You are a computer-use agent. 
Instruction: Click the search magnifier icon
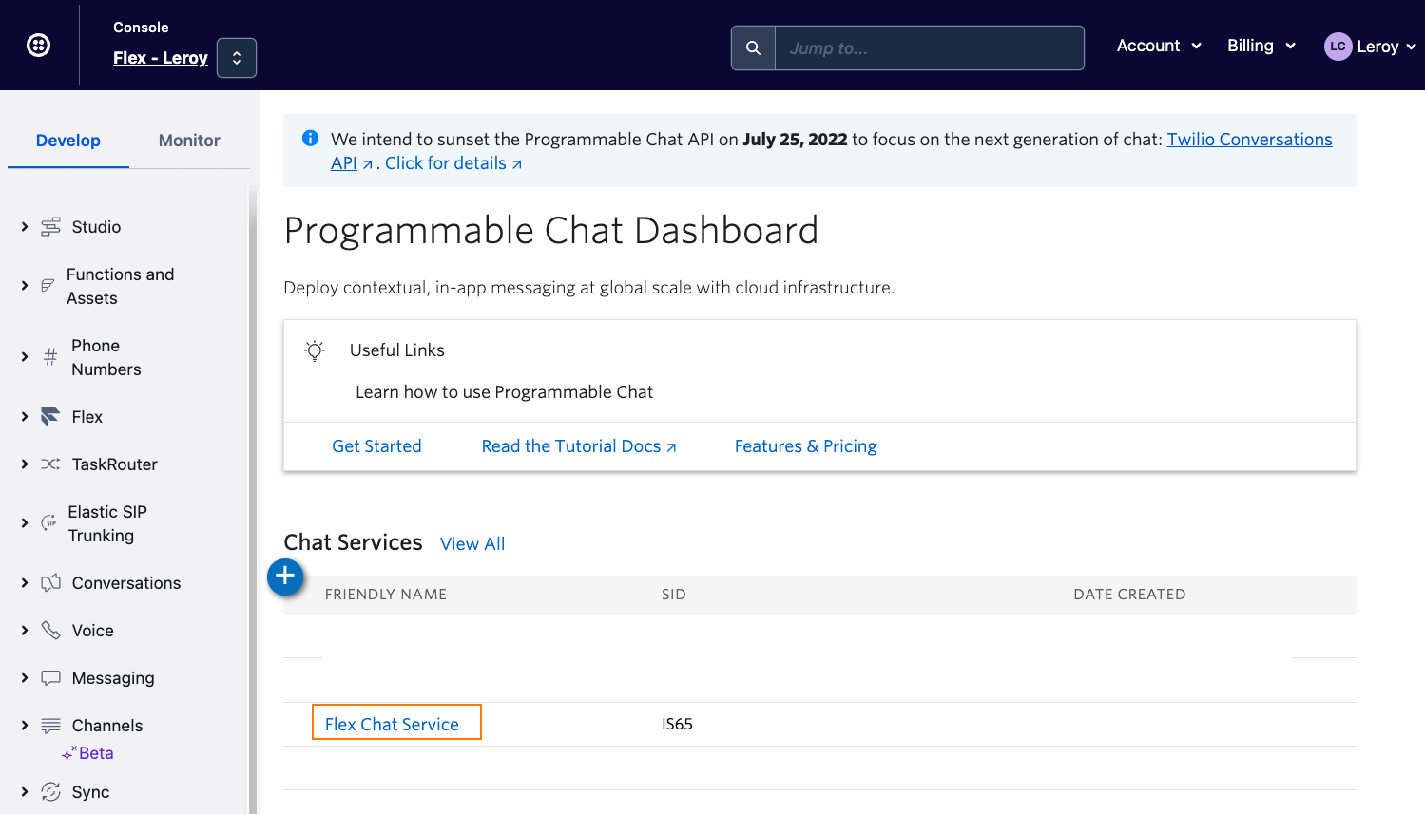753,47
